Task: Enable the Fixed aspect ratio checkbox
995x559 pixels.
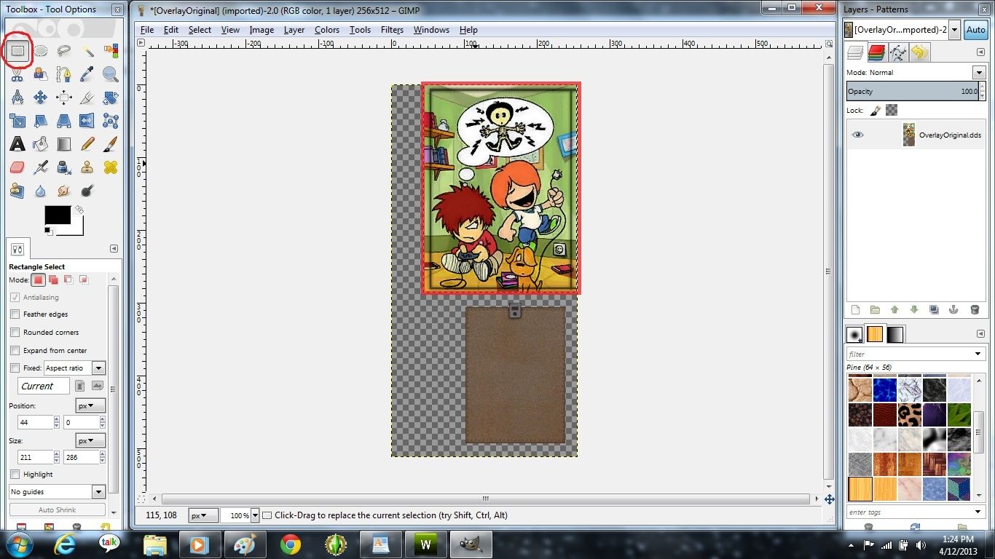Action: pyautogui.click(x=15, y=368)
